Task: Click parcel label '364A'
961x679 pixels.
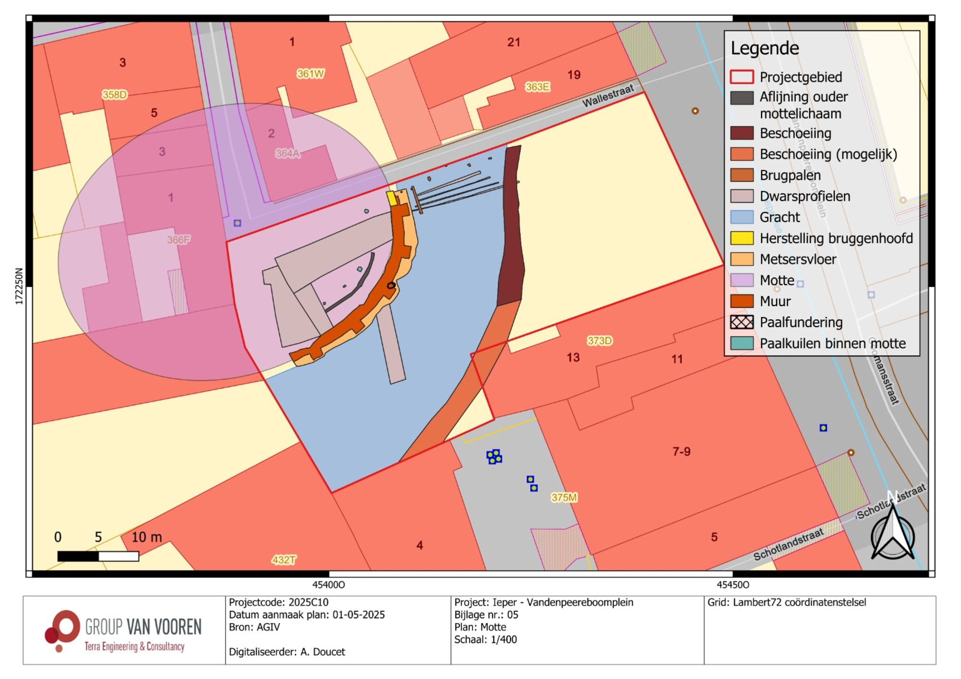Action: coord(287,153)
